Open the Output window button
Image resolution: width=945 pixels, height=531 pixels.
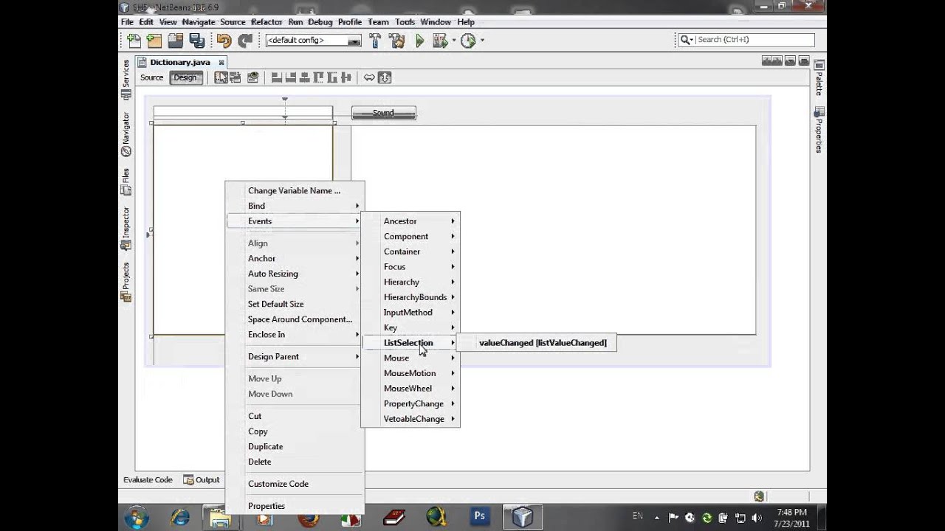point(202,479)
